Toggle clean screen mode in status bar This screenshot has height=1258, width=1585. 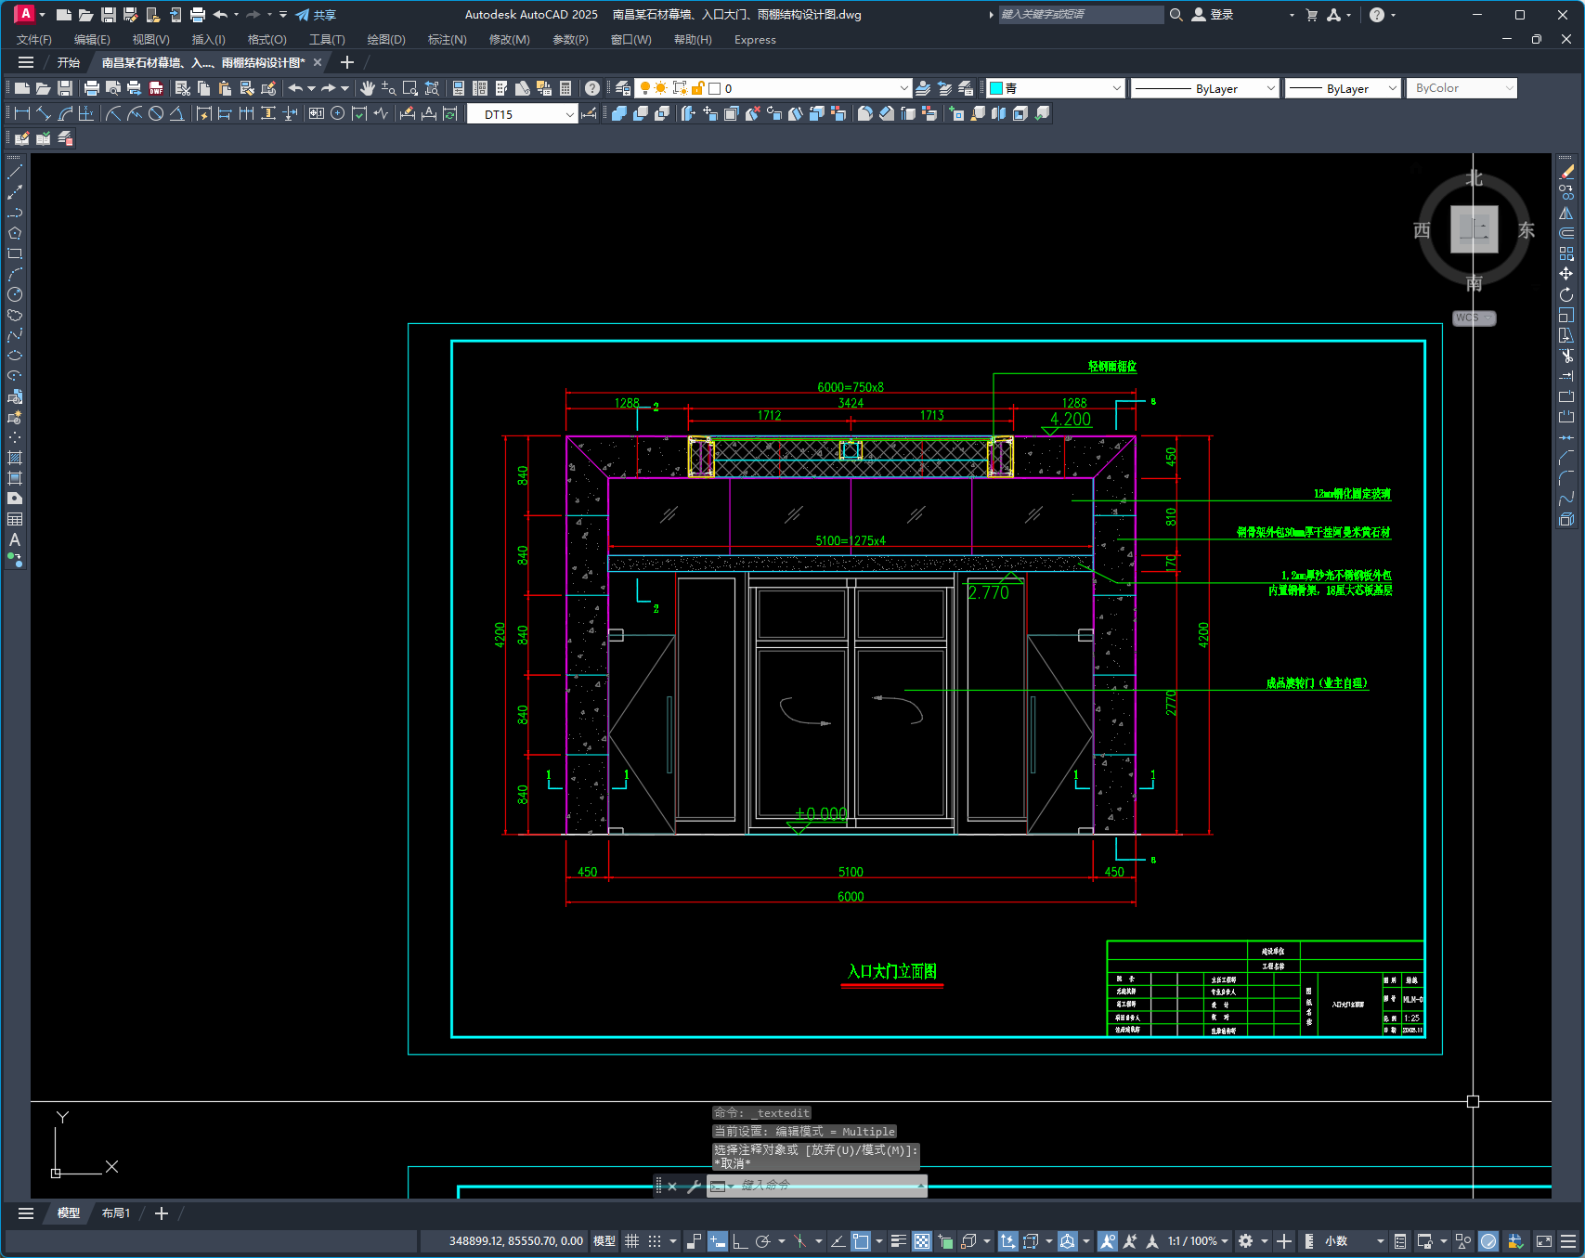pos(1544,1241)
